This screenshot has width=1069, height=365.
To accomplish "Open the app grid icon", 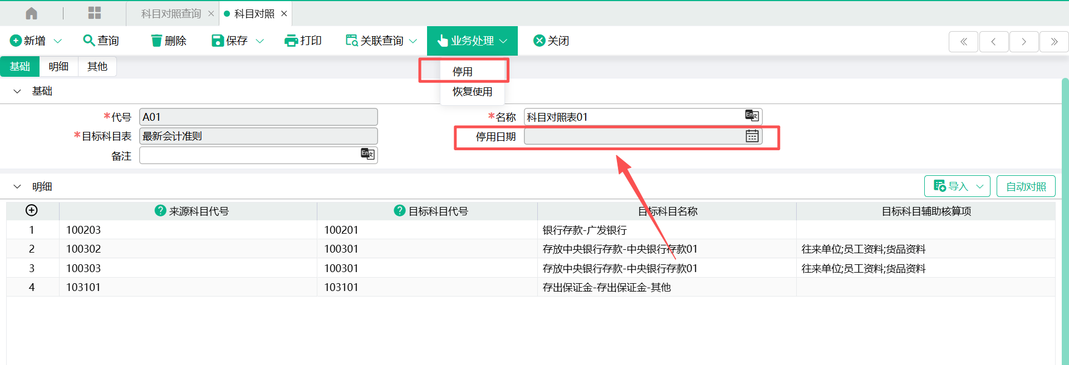I will pyautogui.click(x=95, y=13).
